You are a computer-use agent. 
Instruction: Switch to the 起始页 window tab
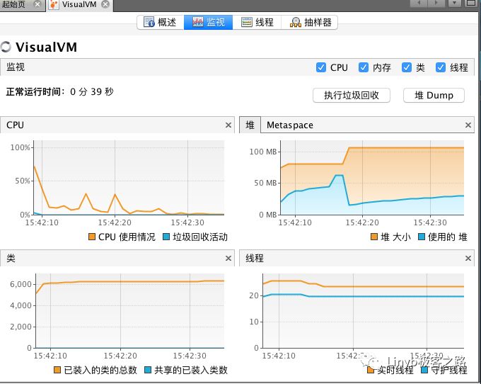click(x=22, y=5)
